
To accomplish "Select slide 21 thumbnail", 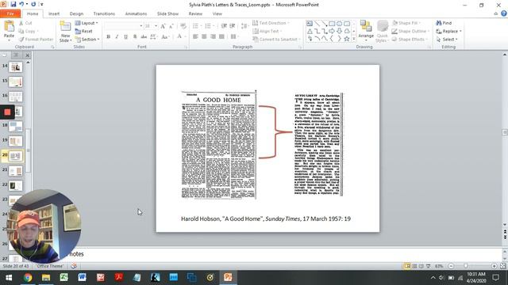I will click(x=16, y=171).
